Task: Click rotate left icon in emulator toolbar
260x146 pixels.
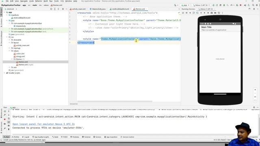Action: tap(194, 13)
